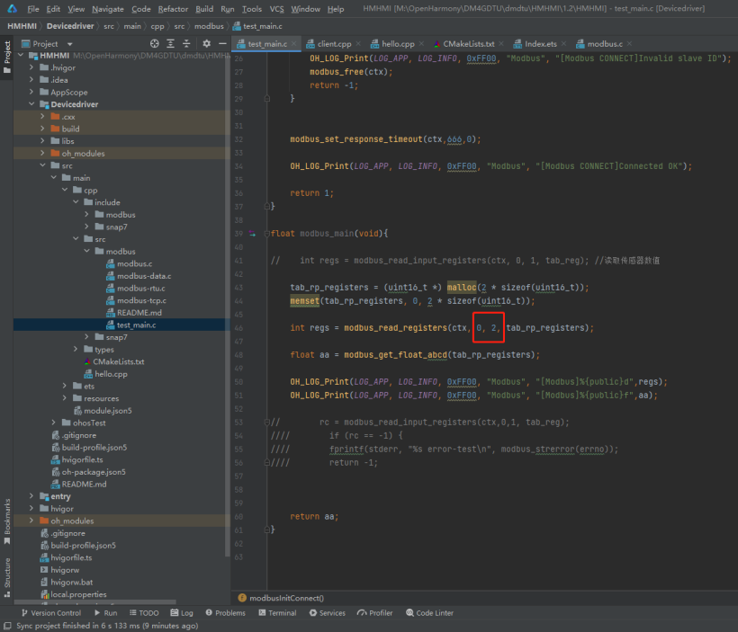
Task: Close the modbus.c editor tab
Action: coord(629,44)
